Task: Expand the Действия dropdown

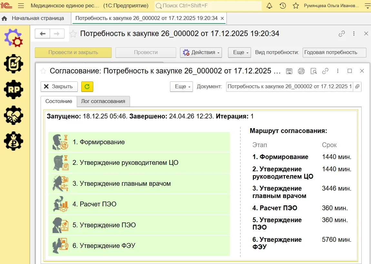Action: click(201, 52)
